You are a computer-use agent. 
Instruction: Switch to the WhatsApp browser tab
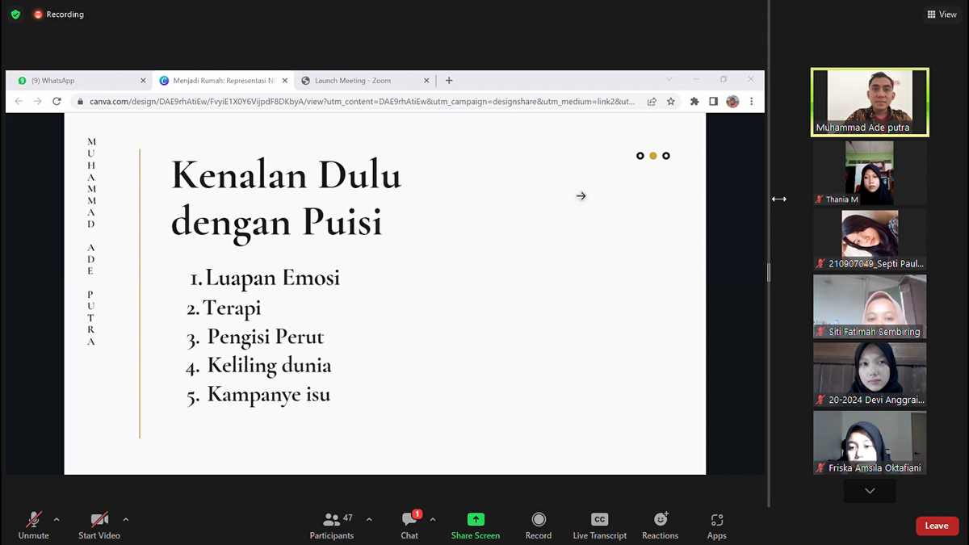77,81
